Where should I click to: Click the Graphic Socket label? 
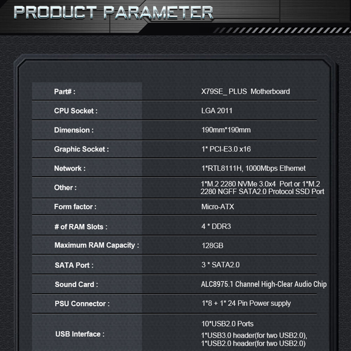click(81, 149)
